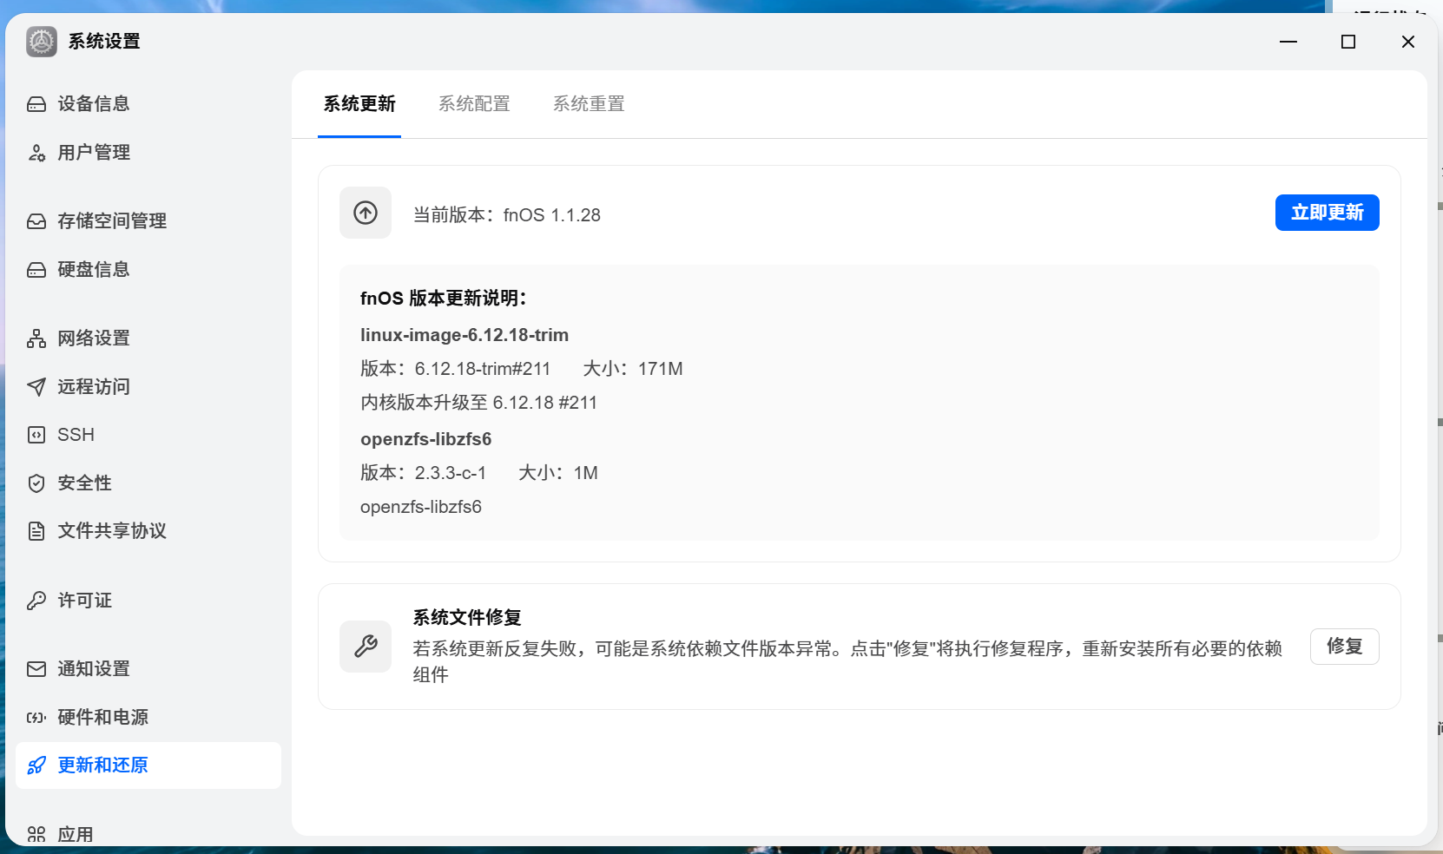The image size is (1443, 854).
Task: Maximize the 系统设置 window
Action: (1348, 42)
